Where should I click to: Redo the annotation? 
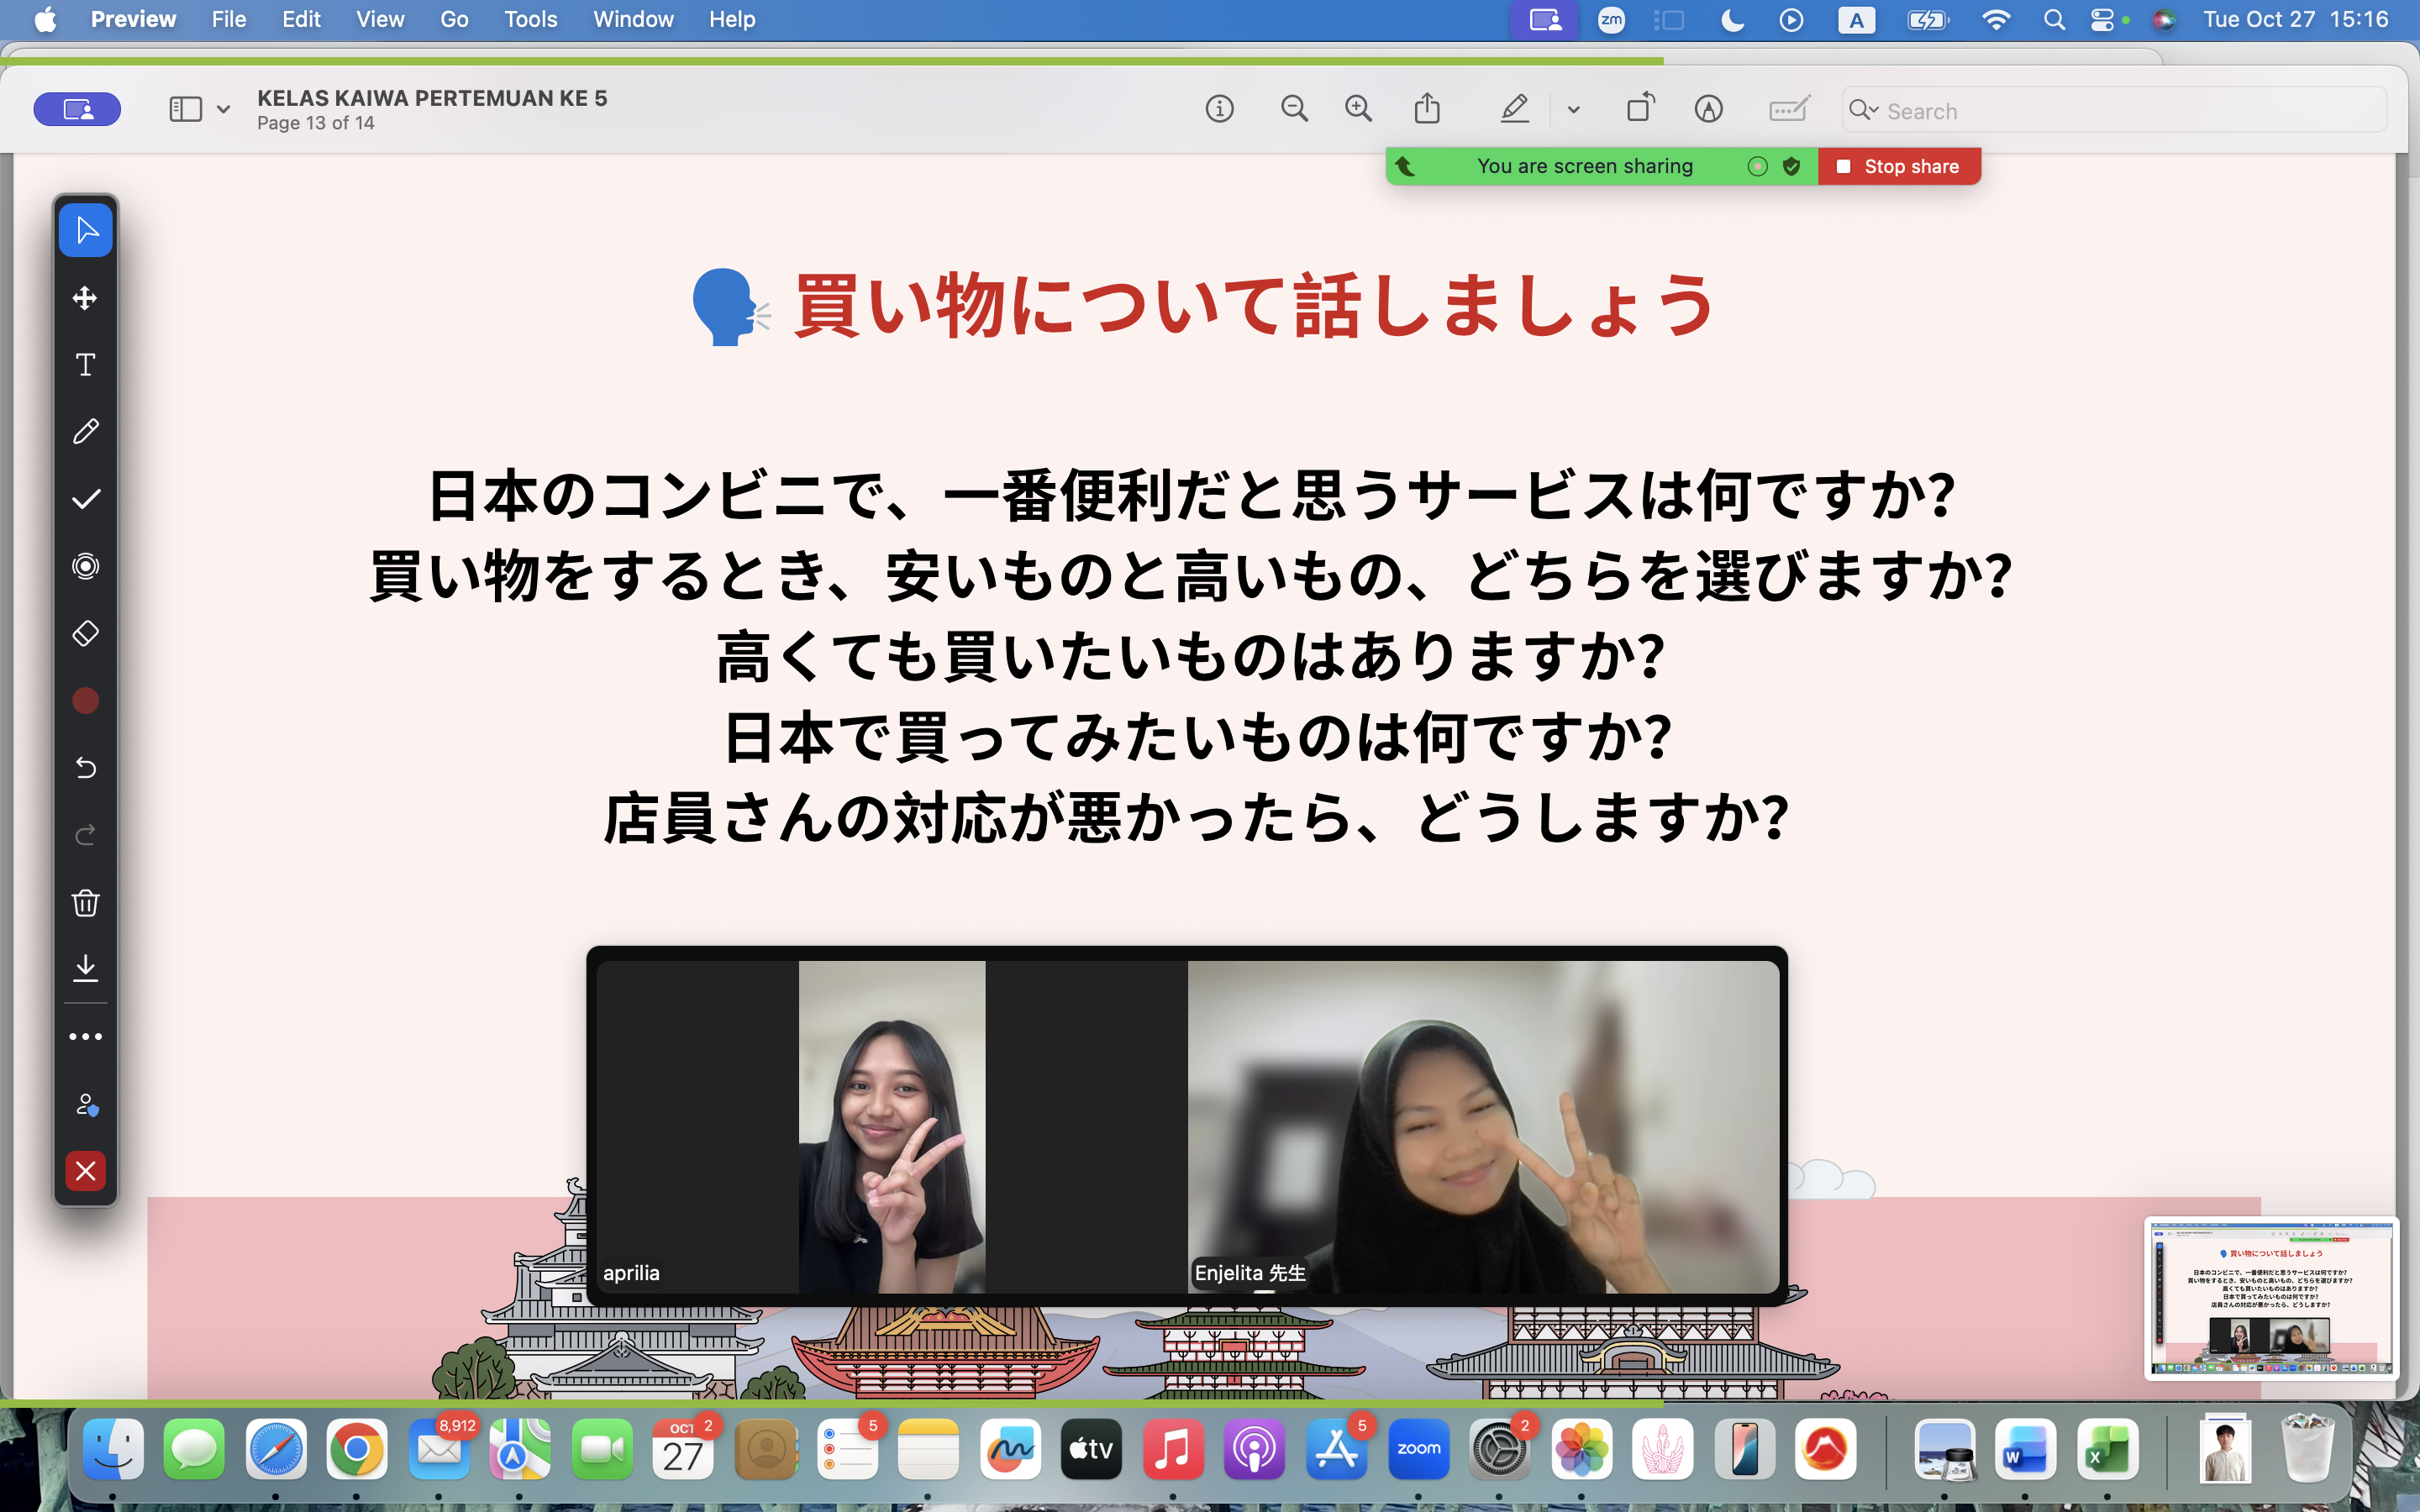86,834
